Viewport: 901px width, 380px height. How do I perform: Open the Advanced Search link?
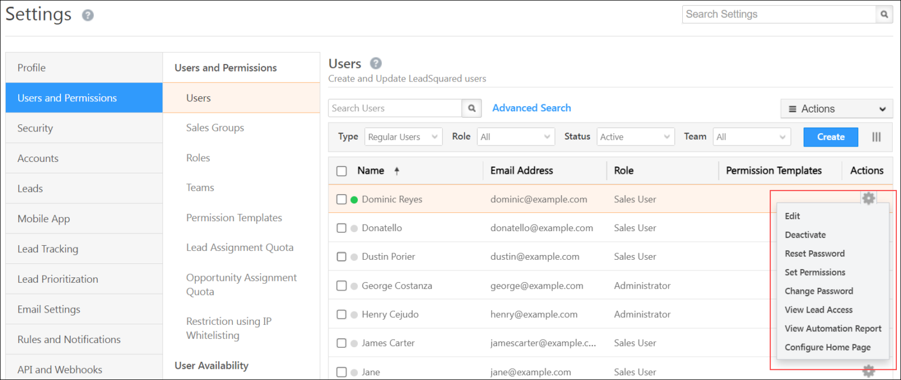pos(531,108)
